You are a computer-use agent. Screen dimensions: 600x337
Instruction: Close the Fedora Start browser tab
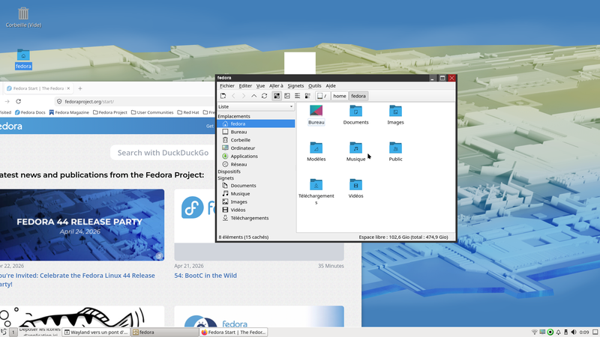(x=68, y=88)
